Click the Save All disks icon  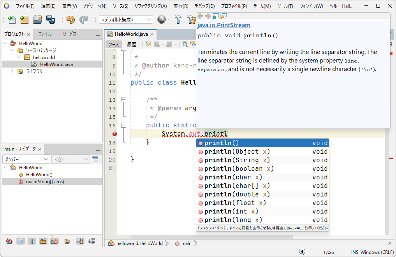pos(51,20)
